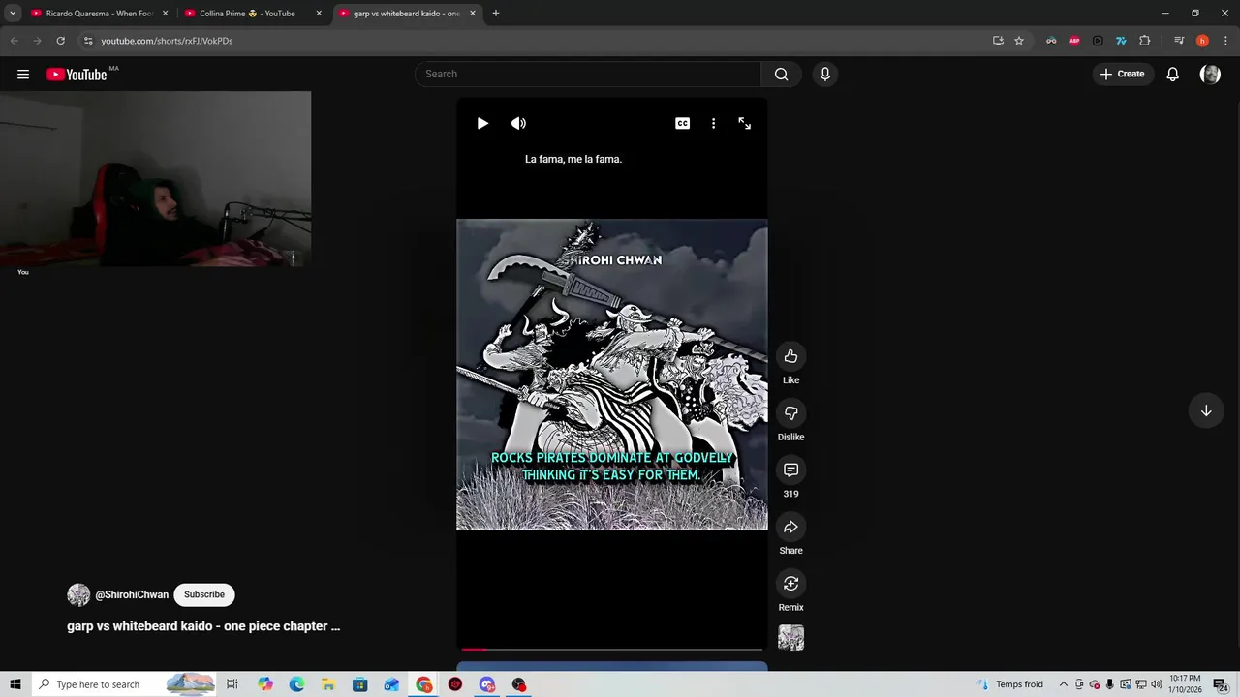Viewport: 1240px width, 697px height.
Task: Show hidden system tray icons
Action: pos(1063,684)
